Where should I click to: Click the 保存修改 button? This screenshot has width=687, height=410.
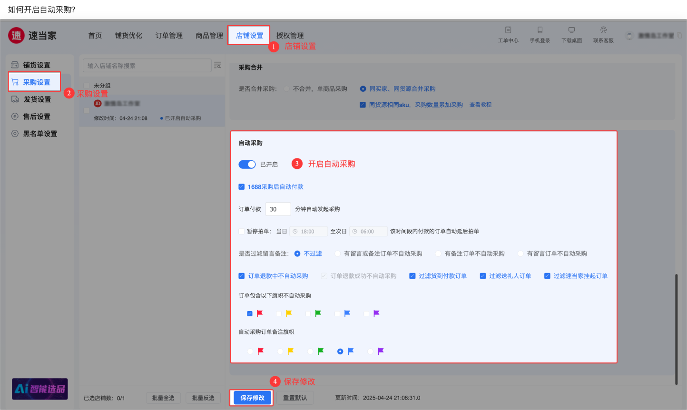click(x=252, y=398)
